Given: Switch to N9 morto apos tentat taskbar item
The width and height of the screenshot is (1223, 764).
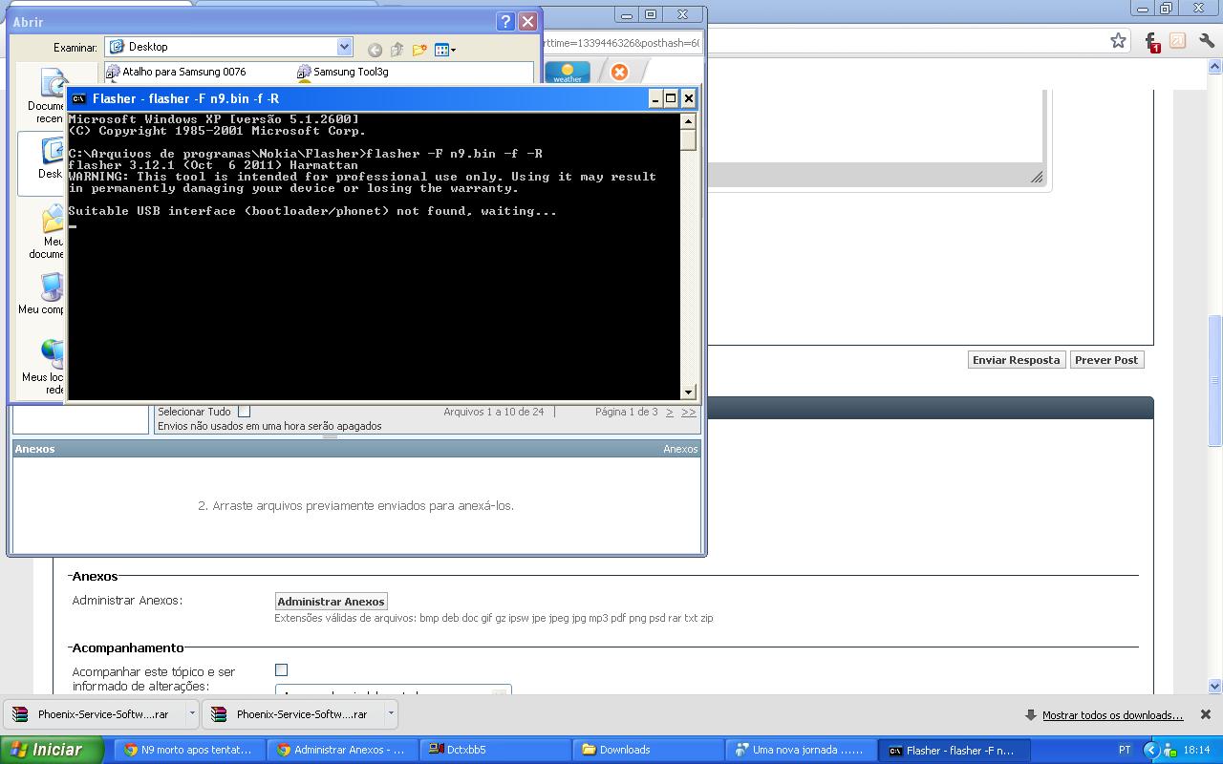Looking at the screenshot, I should [x=189, y=750].
